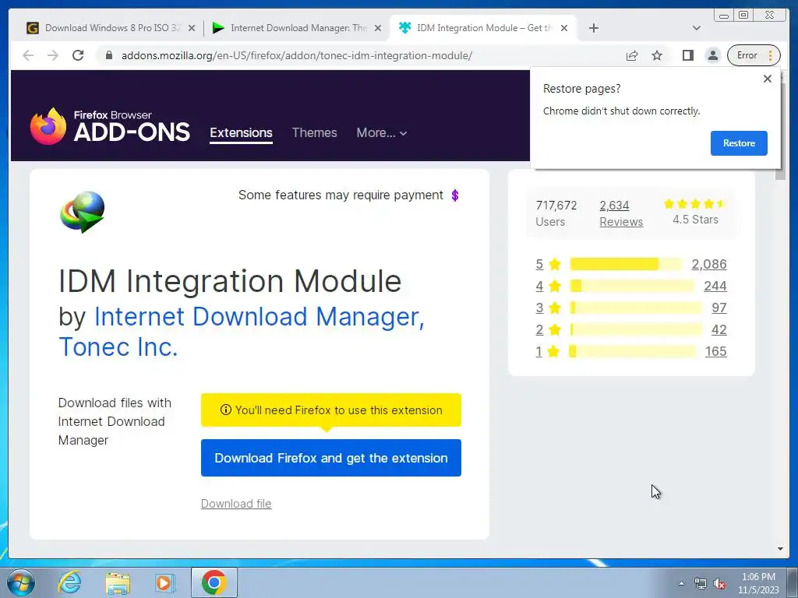The height and width of the screenshot is (598, 798).
Task: Open the 42 two-star reviews count
Action: coord(719,330)
